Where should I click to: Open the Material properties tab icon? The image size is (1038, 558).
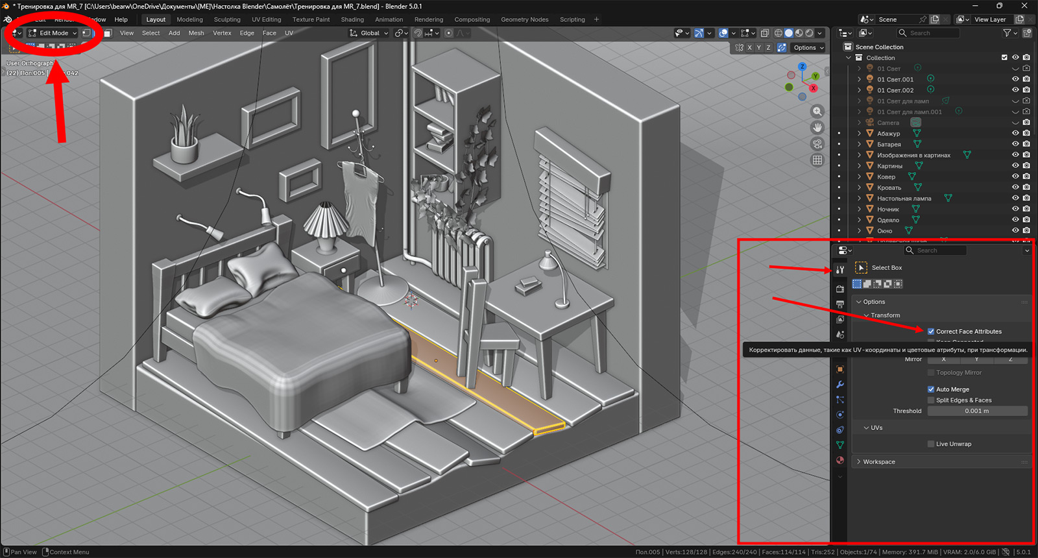click(x=840, y=461)
